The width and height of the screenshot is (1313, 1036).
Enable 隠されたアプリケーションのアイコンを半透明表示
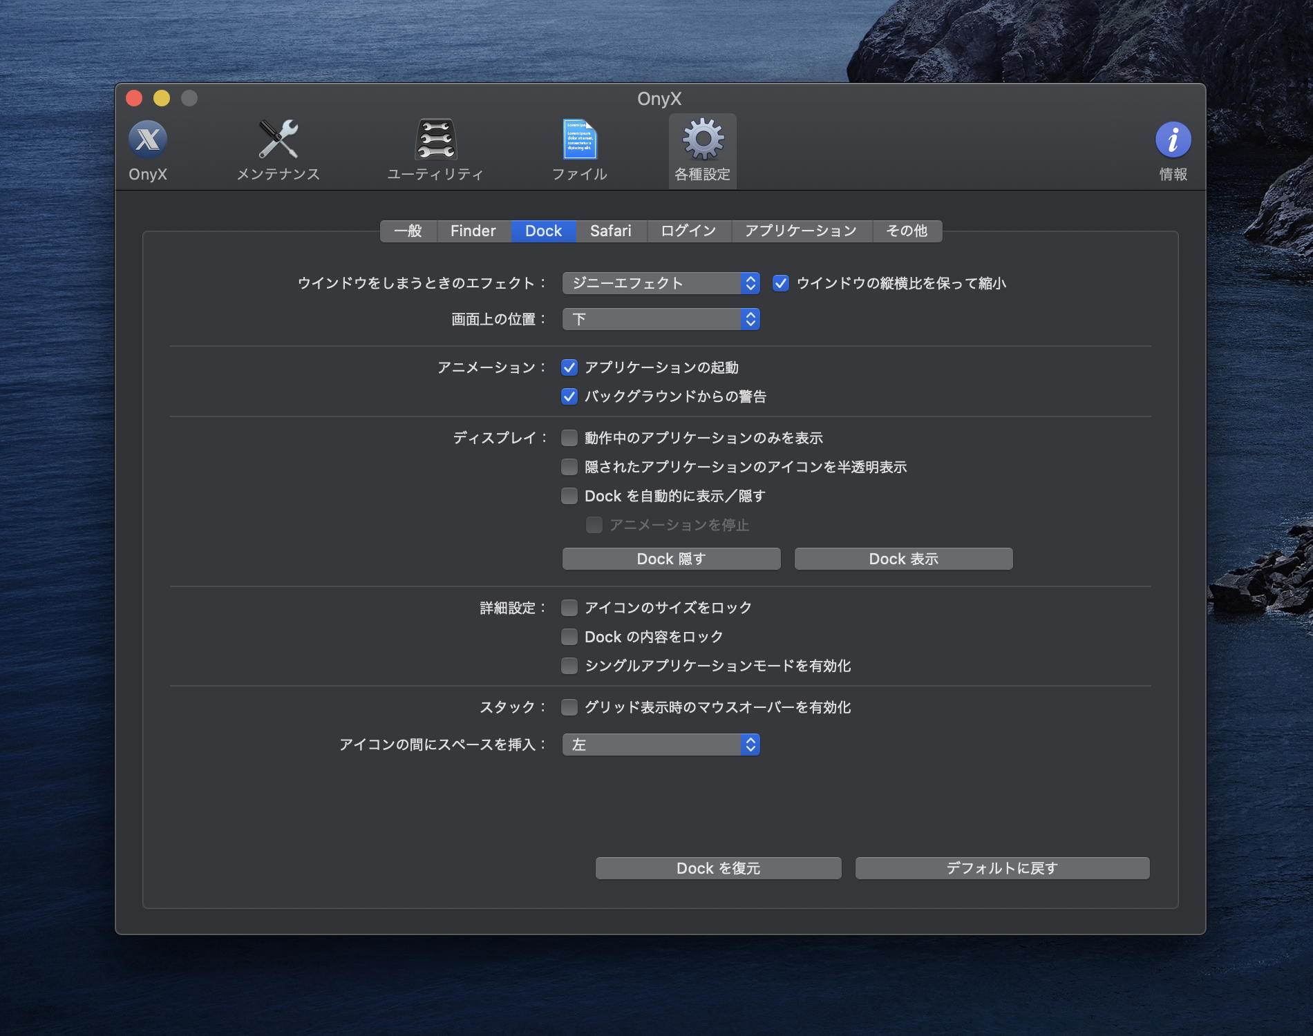click(569, 467)
